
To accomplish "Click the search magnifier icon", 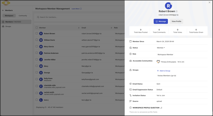I will click(x=38, y=17).
